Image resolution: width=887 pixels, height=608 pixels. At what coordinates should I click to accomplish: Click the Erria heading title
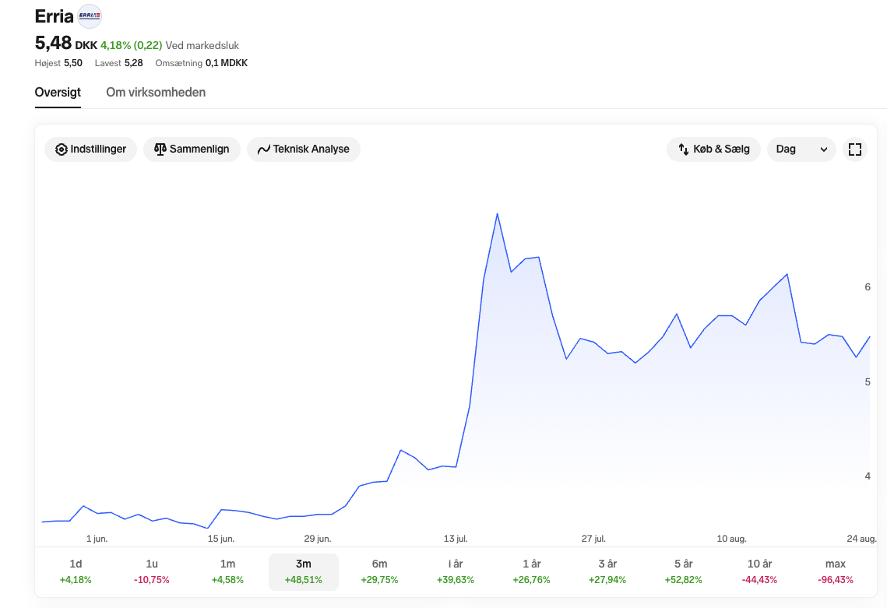55,16
